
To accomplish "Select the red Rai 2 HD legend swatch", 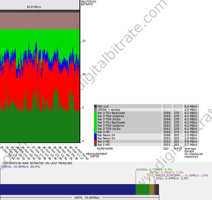I will coord(95,141).
